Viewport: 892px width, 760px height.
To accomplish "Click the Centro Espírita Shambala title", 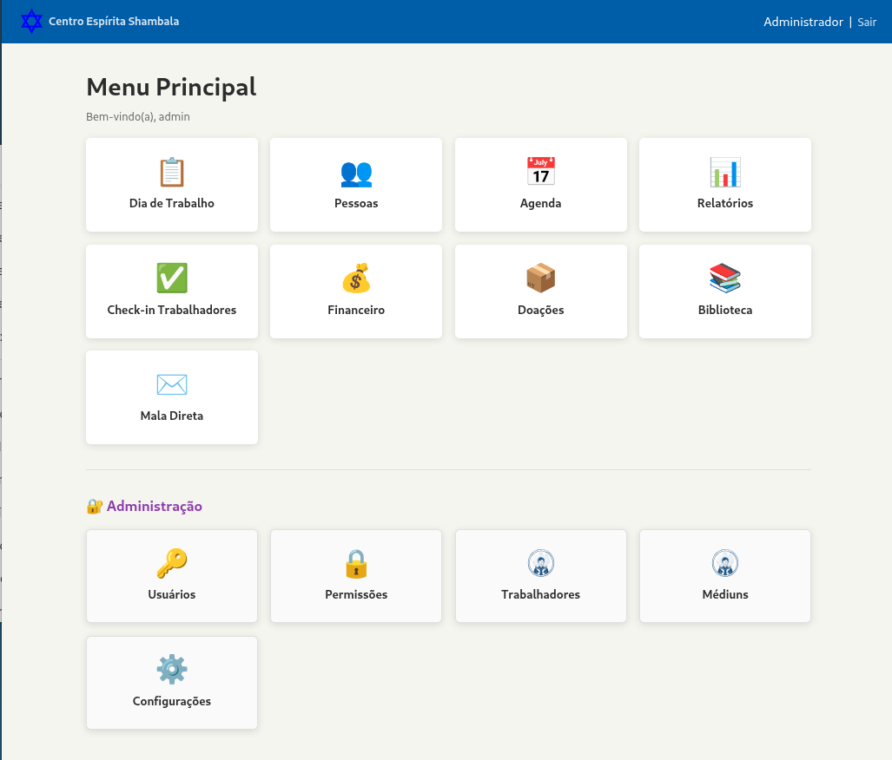I will click(114, 22).
